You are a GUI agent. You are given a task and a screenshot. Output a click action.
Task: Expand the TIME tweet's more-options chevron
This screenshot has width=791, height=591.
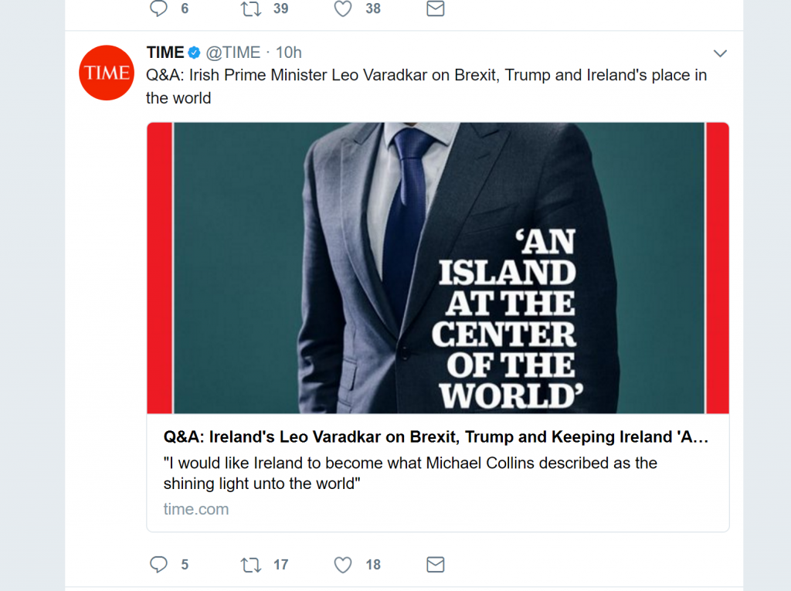coord(720,53)
